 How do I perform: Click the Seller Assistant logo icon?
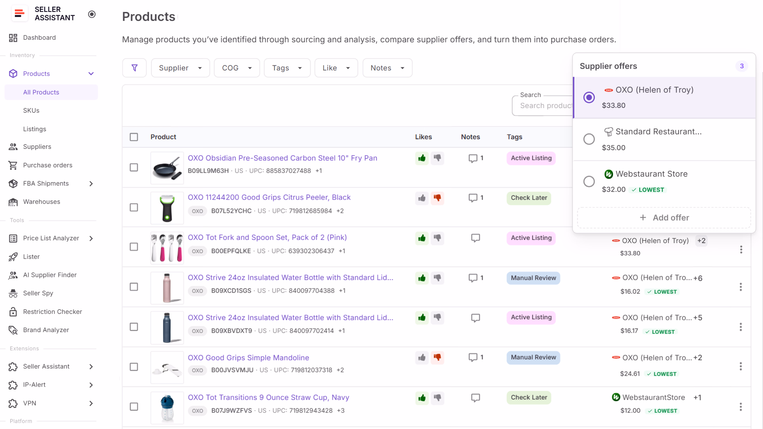click(20, 14)
